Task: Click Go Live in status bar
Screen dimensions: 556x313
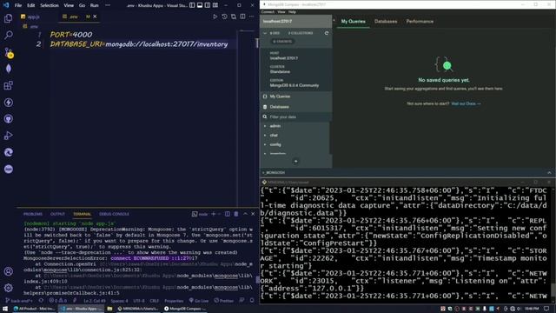Action: [x=199, y=301]
